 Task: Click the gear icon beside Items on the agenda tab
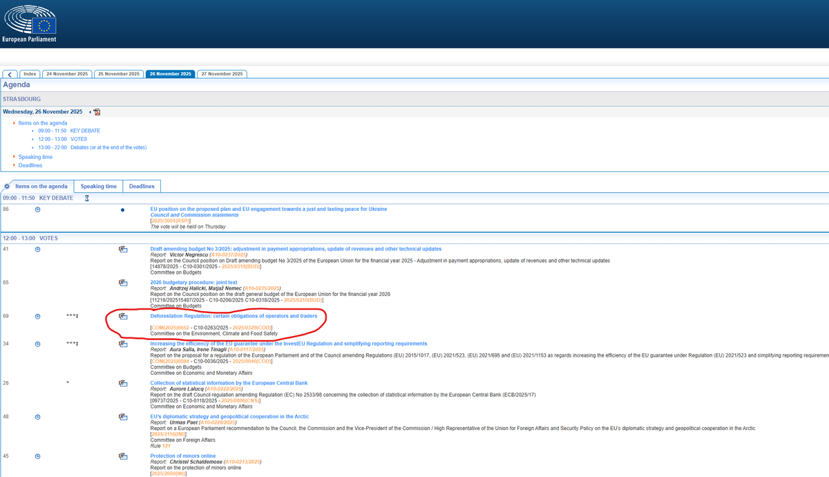click(7, 186)
